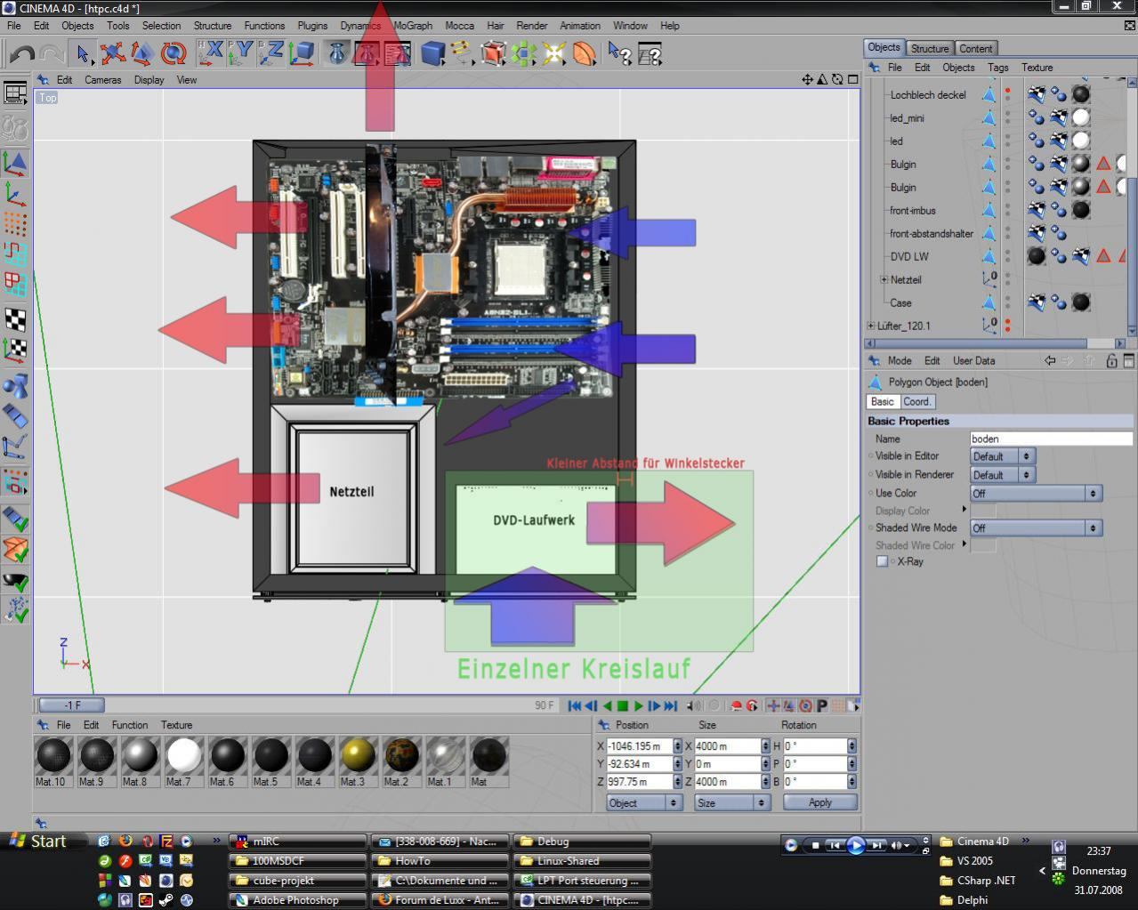
Task: Click the Render Active View vase icon
Action: coord(337,53)
